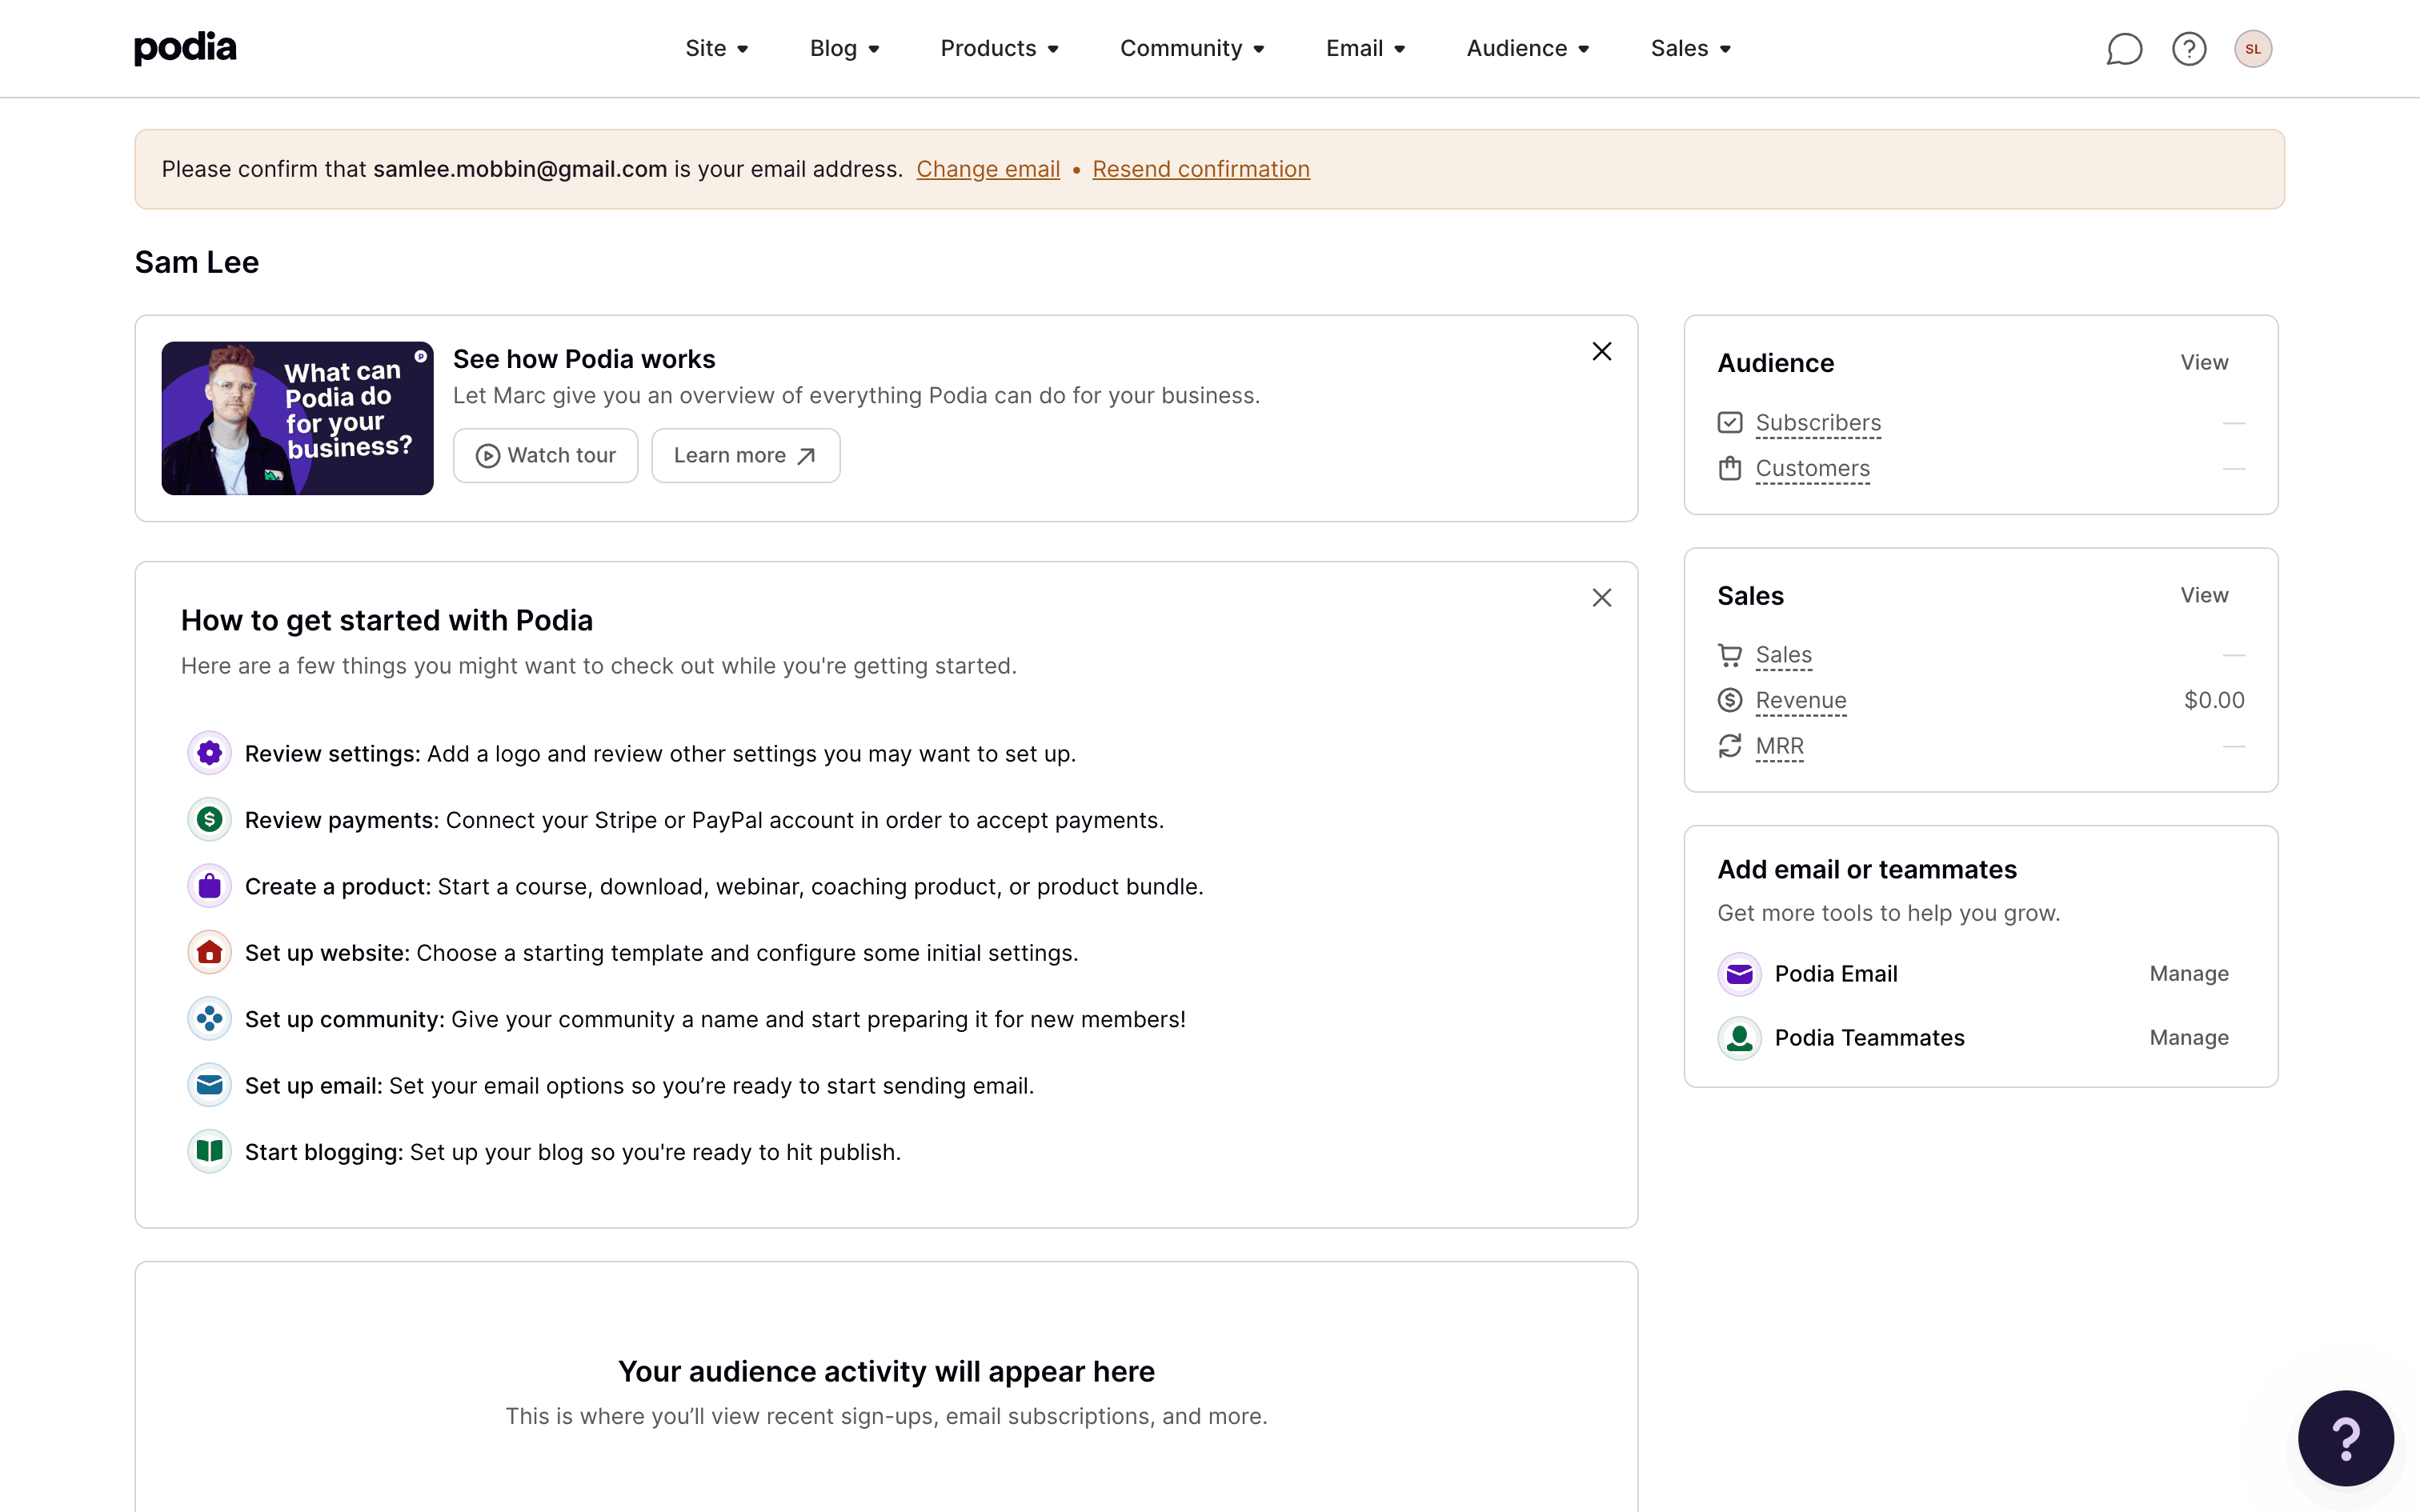Click the Watch tour button
This screenshot has width=2420, height=1512.
point(545,455)
